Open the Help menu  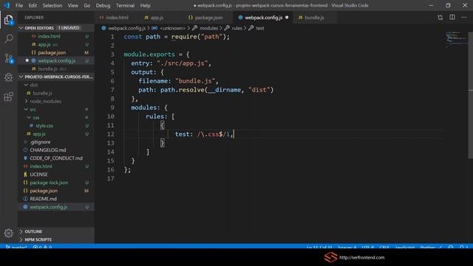click(x=145, y=5)
